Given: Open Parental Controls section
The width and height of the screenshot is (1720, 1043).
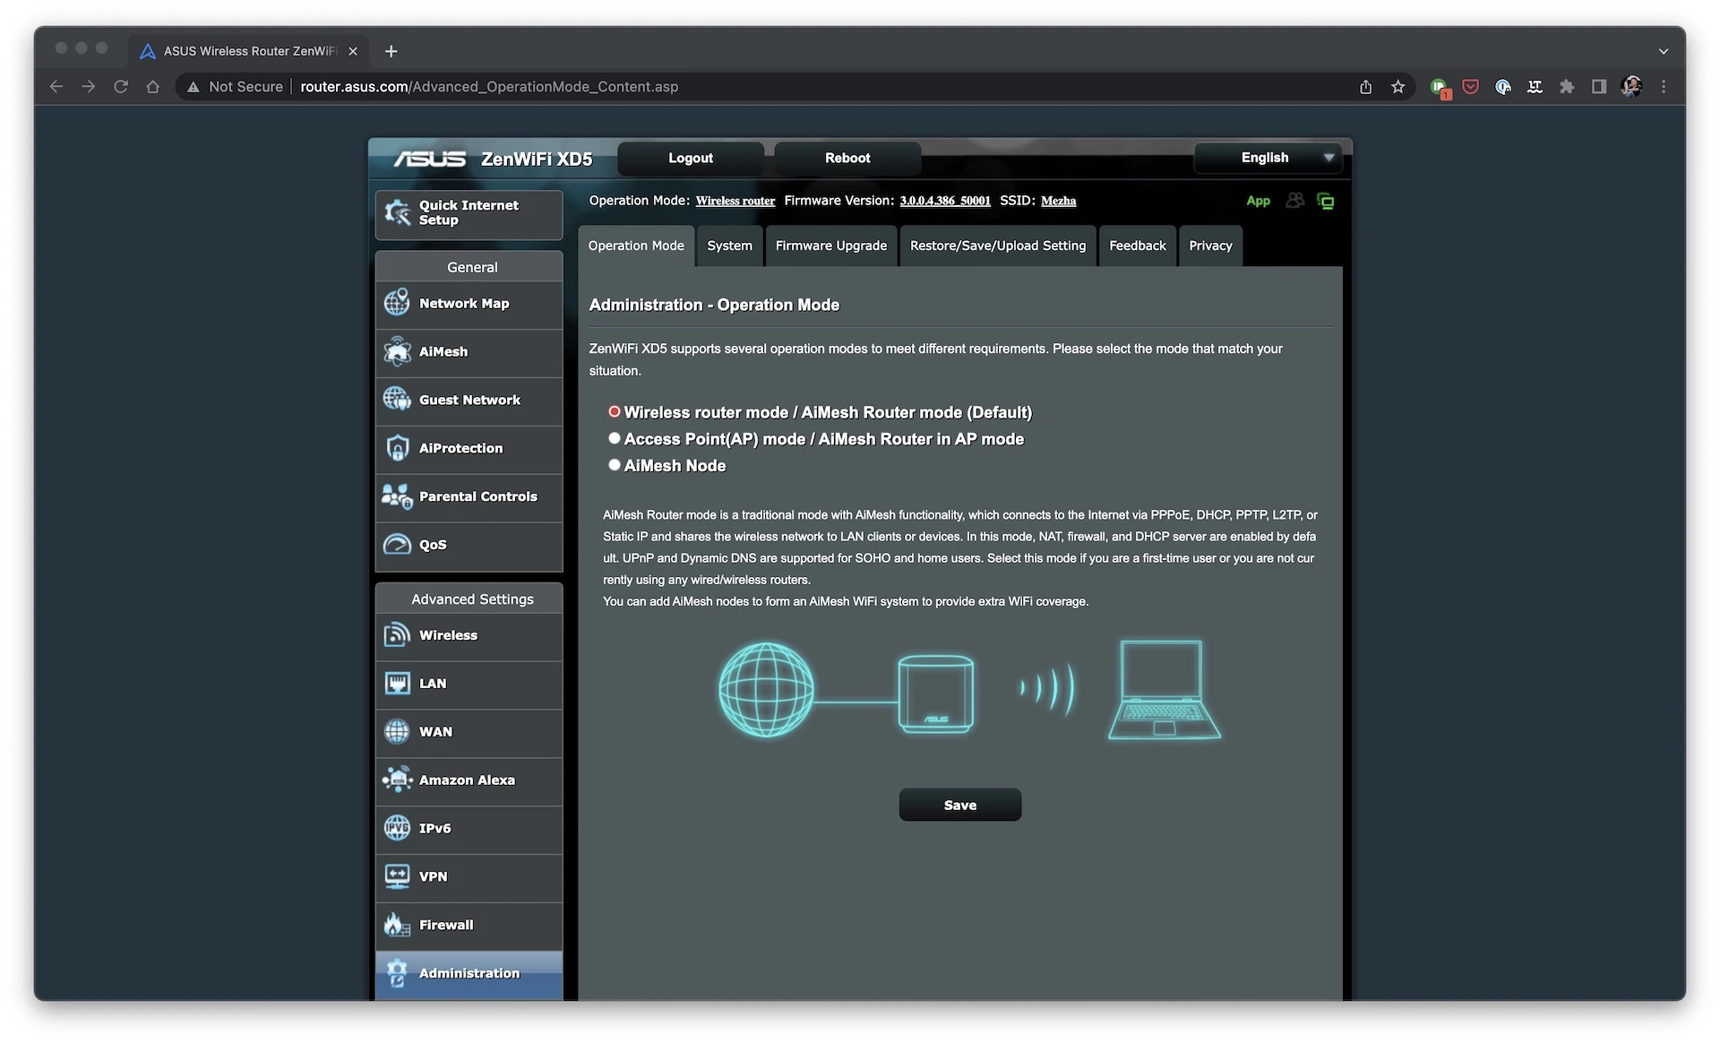Looking at the screenshot, I should point(469,497).
